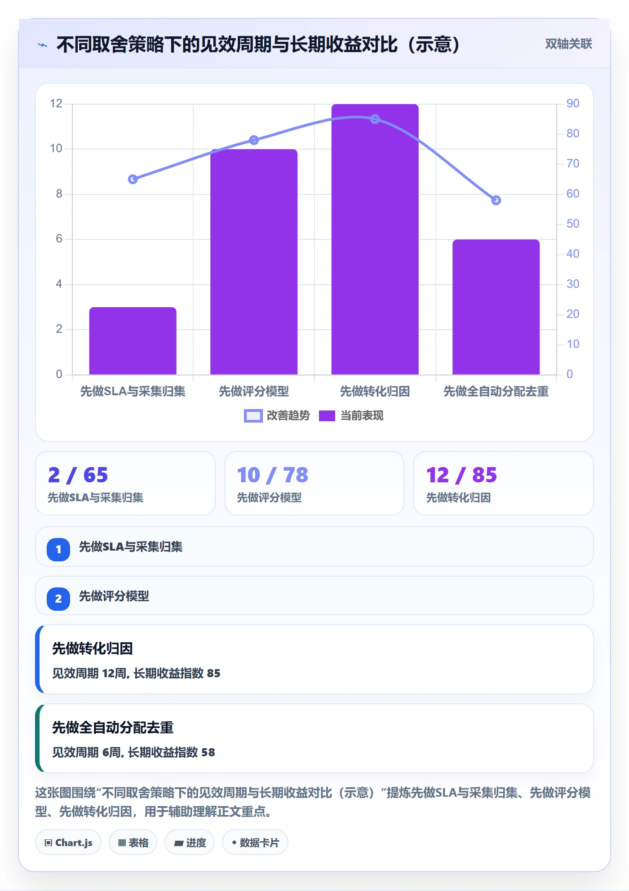Image resolution: width=629 pixels, height=891 pixels.
Task: Click the bar for 先做SLA与采集归集
Action: click(x=133, y=341)
